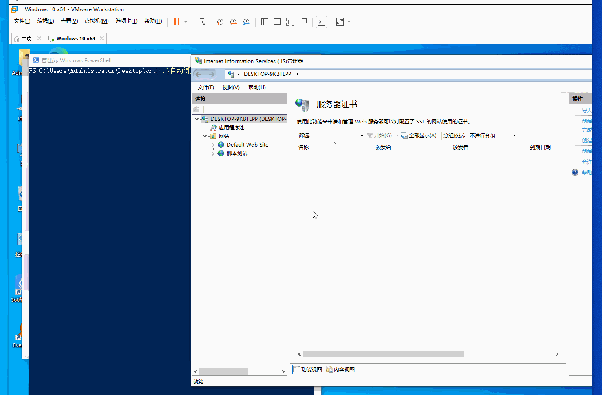Sort by the 到期日期 column header
The width and height of the screenshot is (602, 395).
540,147
